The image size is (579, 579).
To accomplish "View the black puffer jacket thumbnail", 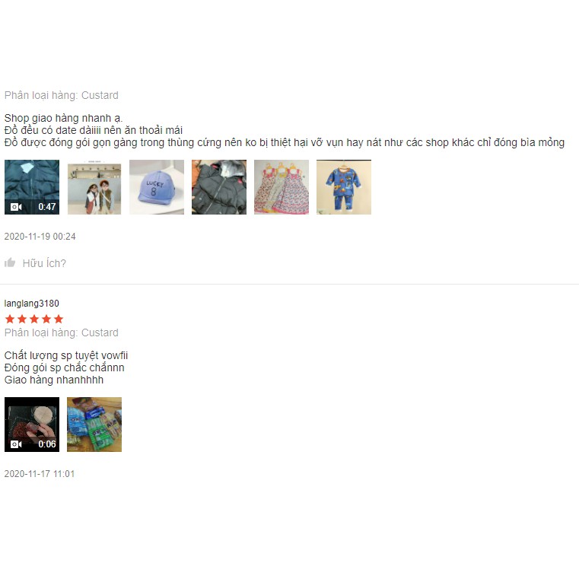I will pos(219,187).
